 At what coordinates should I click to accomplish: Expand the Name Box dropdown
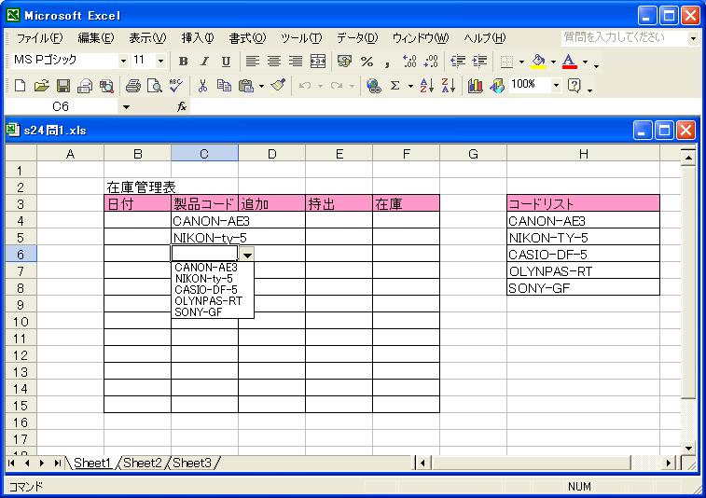tap(126, 107)
